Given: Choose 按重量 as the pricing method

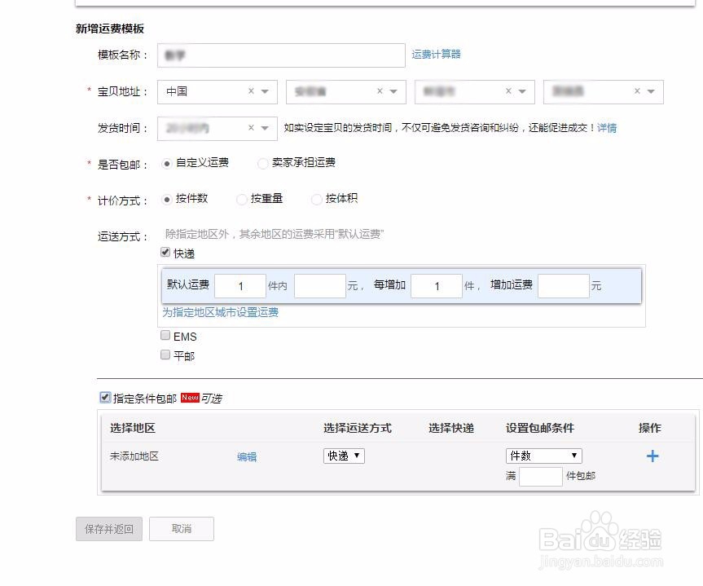Looking at the screenshot, I should tap(242, 199).
